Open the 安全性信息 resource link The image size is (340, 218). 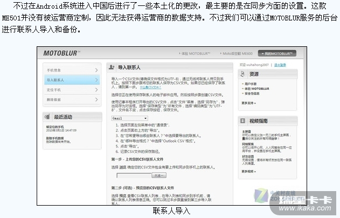pyautogui.click(x=252, y=94)
